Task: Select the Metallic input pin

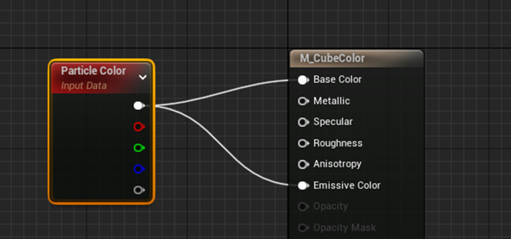Action: 303,101
